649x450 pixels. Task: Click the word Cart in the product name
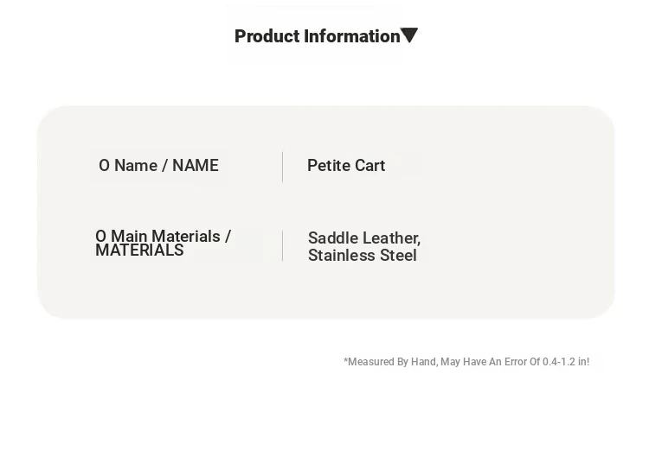pos(370,165)
